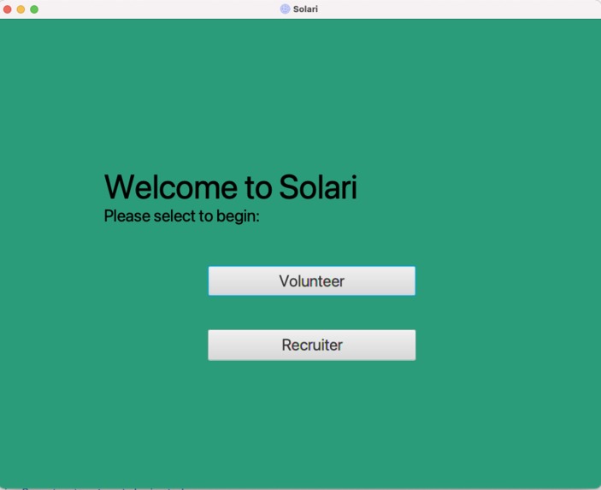Choose the Recruiter button
601x490 pixels.
(312, 345)
